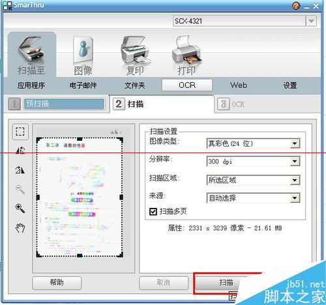Select the marquee selection tool
Screen dimensions: 326x305
pos(20,132)
